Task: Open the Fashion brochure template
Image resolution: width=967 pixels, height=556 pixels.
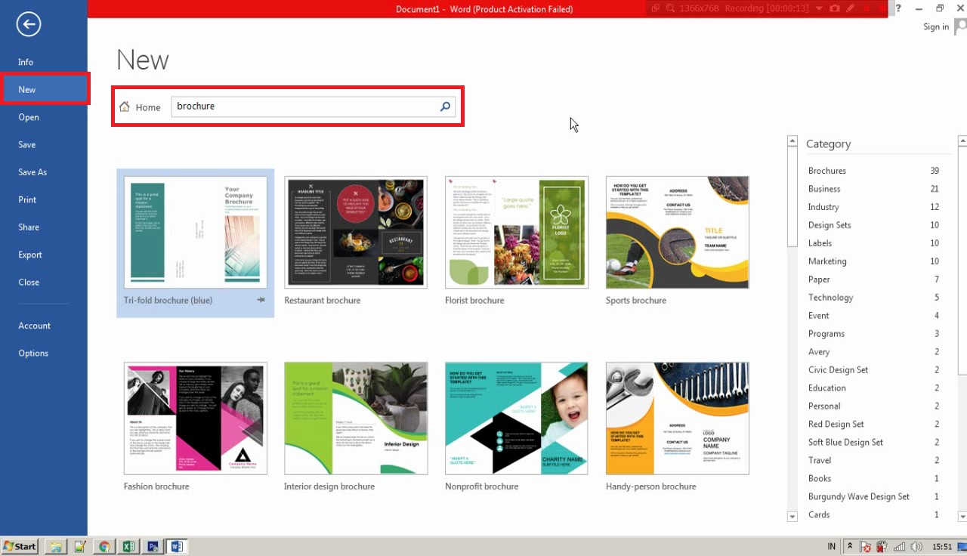Action: point(196,419)
